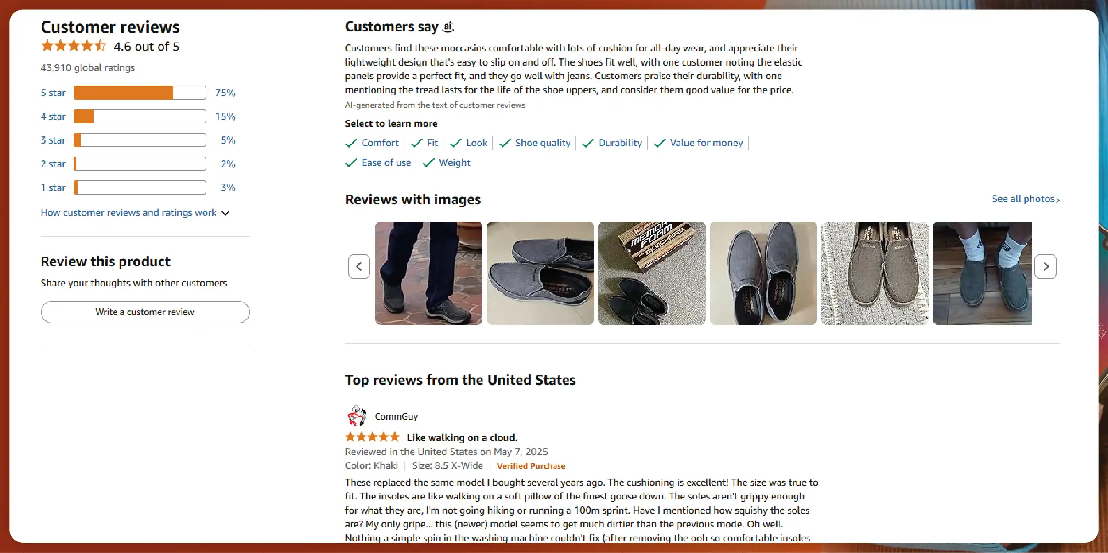This screenshot has width=1108, height=553.
Task: Click CommGuy's profile avatar
Action: pos(357,416)
